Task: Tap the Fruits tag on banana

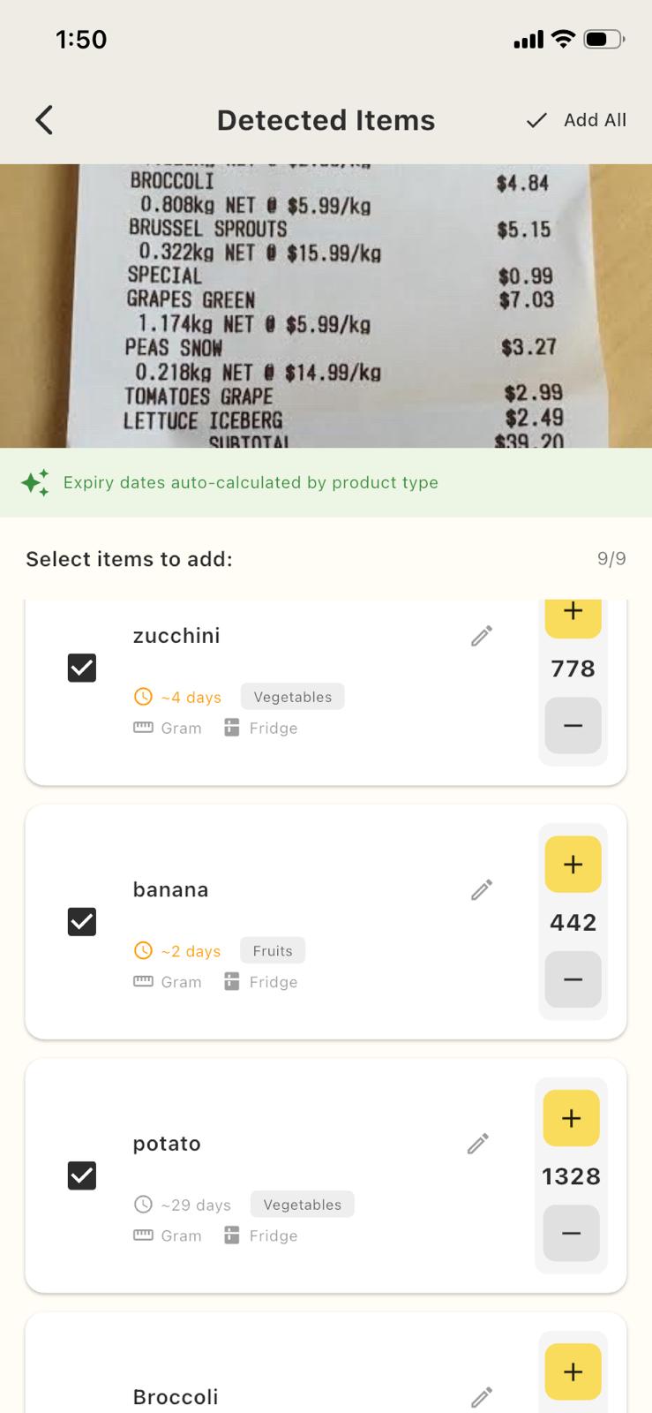Action: (x=272, y=951)
